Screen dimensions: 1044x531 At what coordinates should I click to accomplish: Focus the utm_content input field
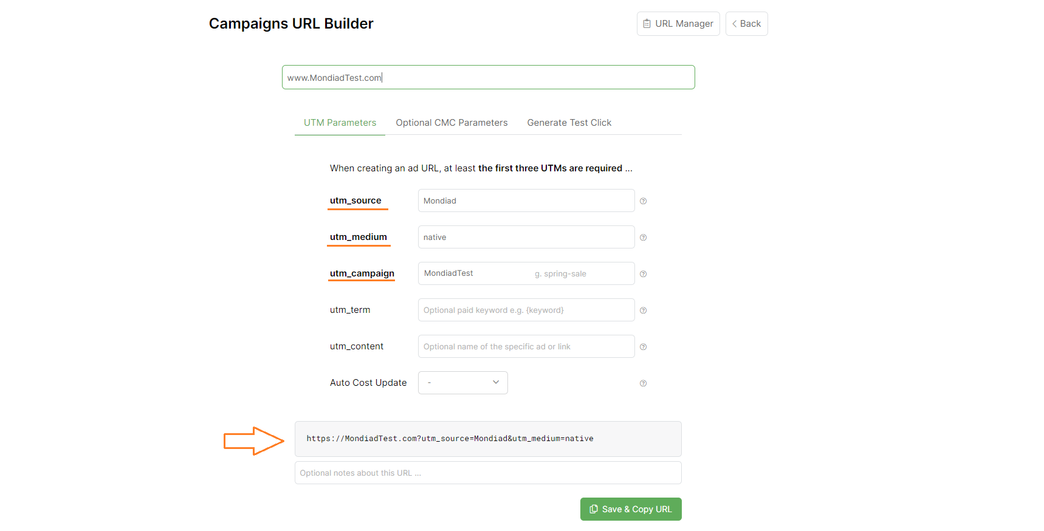526,347
